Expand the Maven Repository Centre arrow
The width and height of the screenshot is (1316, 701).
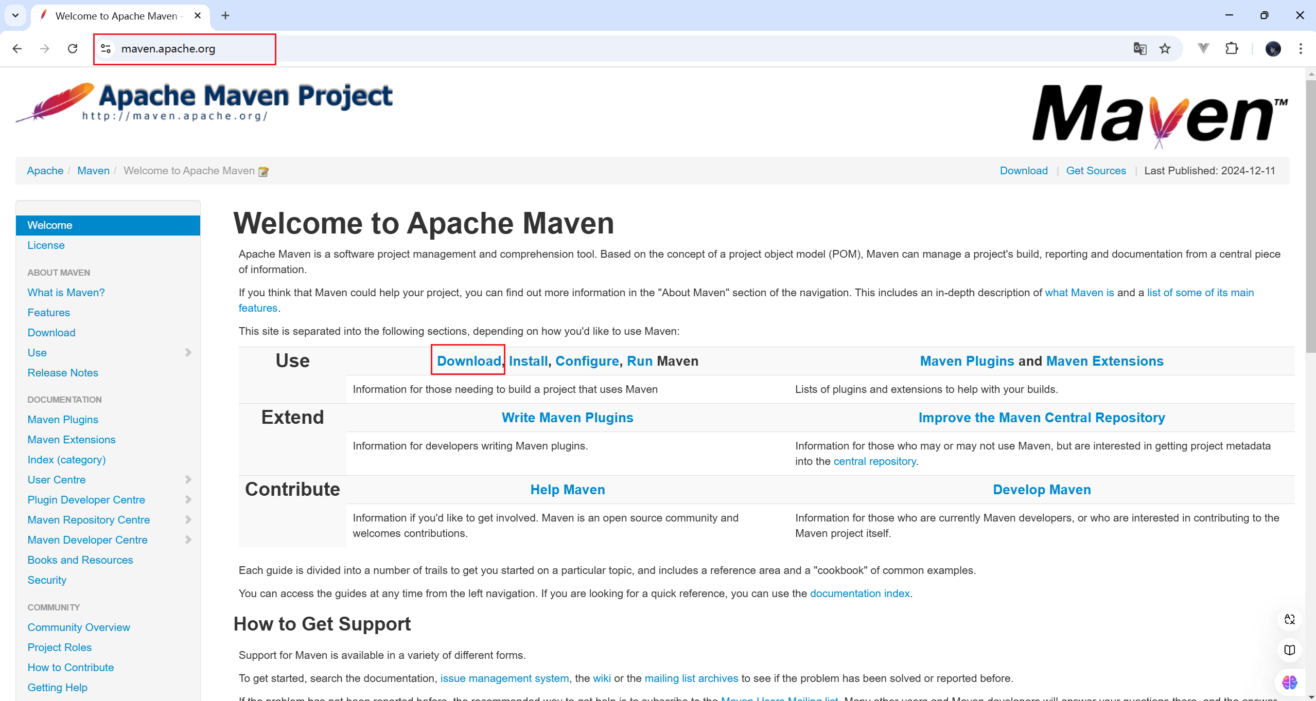(188, 519)
